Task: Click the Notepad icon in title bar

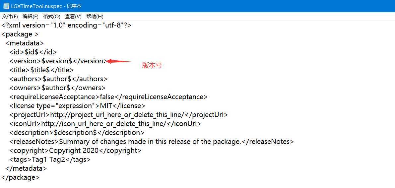Action: pyautogui.click(x=6, y=6)
